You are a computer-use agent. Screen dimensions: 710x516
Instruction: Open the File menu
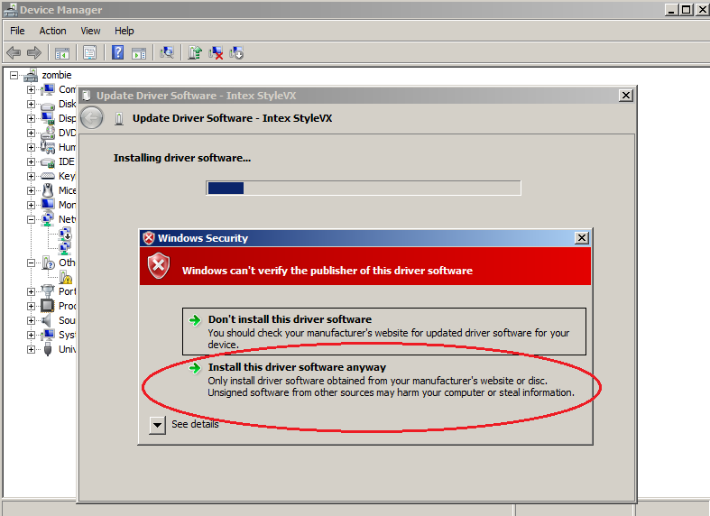17,31
